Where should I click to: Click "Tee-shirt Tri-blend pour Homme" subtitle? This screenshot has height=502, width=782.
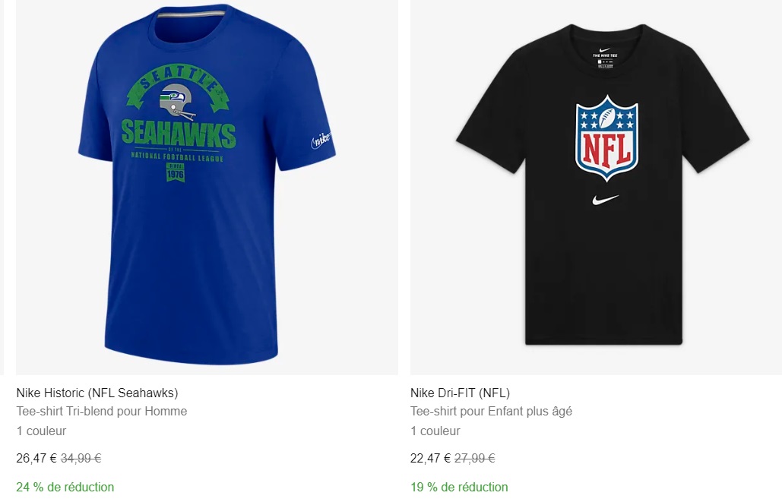[x=102, y=412]
